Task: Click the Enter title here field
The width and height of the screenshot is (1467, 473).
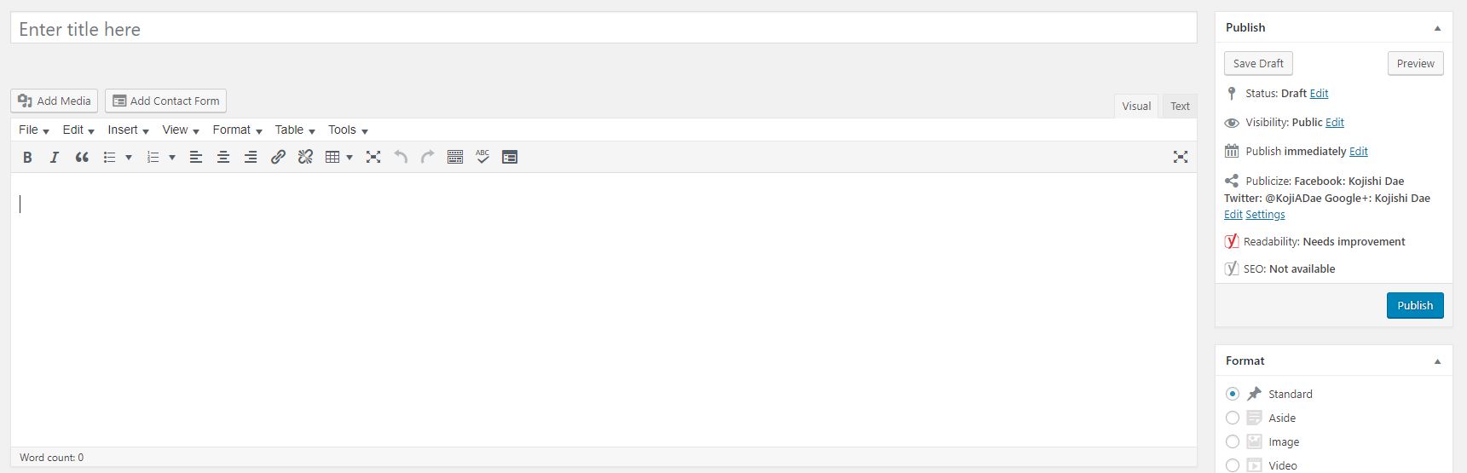Action: point(604,29)
